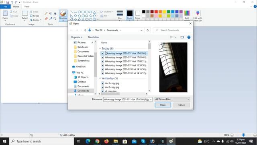Image resolution: width=257 pixels, height=145 pixels.
Task: Click the Up arrow in Open dialog
Action: tap(85, 30)
